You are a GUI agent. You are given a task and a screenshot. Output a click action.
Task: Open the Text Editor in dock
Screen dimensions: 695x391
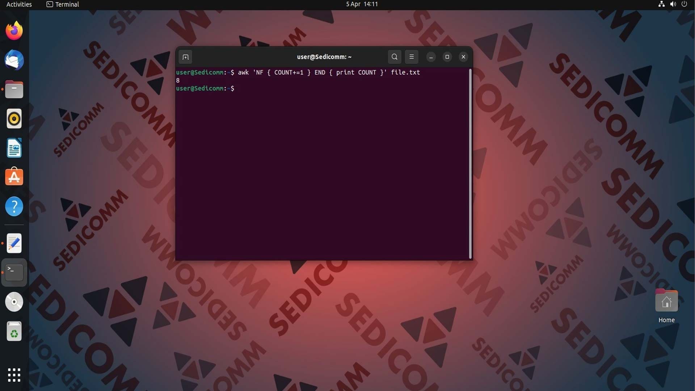click(14, 243)
